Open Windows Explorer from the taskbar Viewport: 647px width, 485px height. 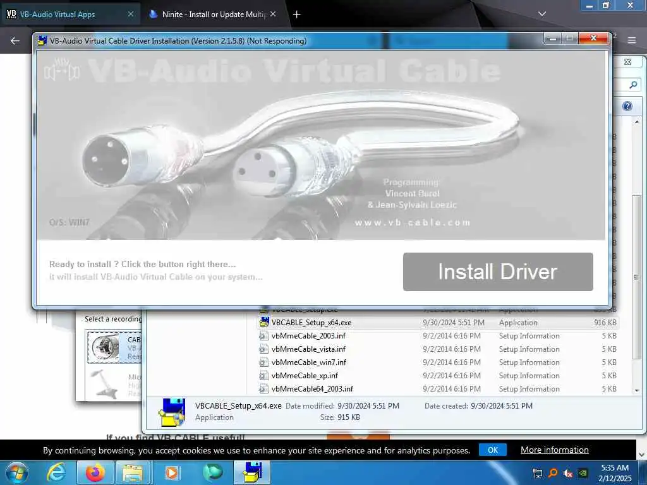[132, 472]
